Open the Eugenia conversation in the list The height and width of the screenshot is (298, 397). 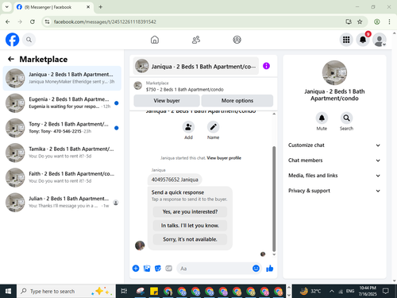pyautogui.click(x=62, y=103)
